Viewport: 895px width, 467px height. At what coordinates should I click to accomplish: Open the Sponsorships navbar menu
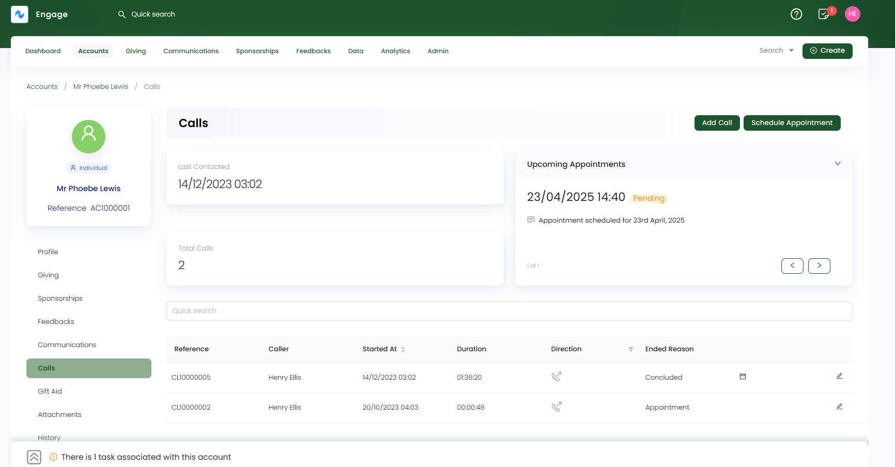point(257,51)
